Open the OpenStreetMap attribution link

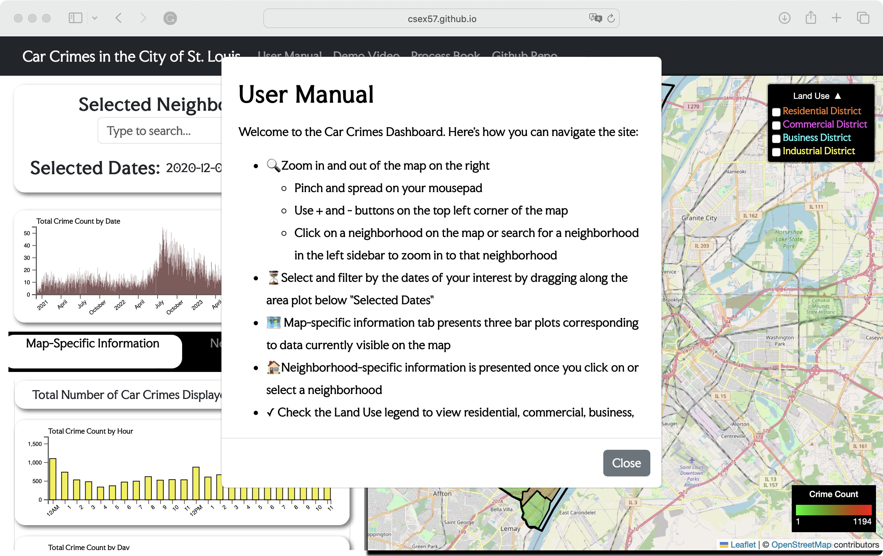point(802,545)
